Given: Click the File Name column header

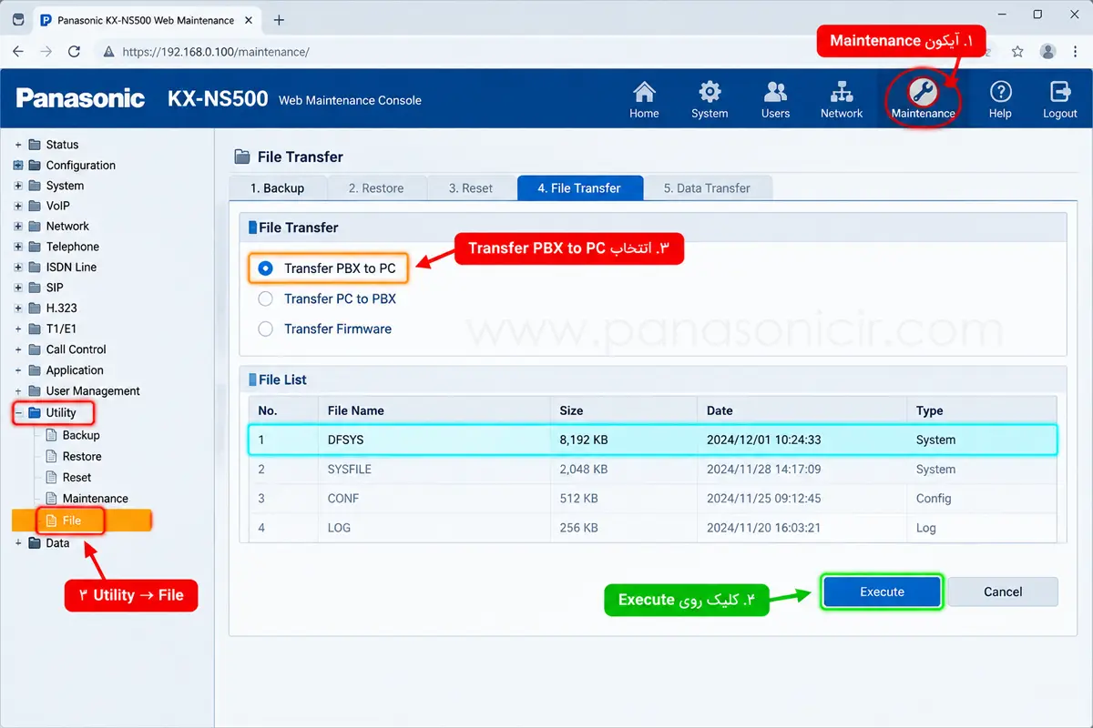Looking at the screenshot, I should (x=356, y=410).
